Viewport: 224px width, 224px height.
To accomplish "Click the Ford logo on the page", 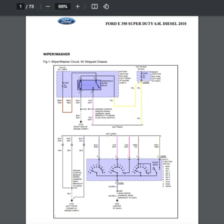I will click(66, 21).
